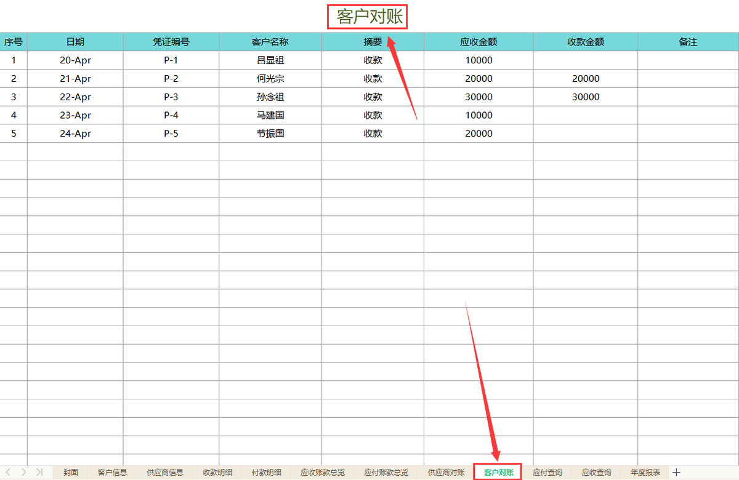Go to the next sheet tab arrow
The image size is (739, 480).
(x=23, y=472)
